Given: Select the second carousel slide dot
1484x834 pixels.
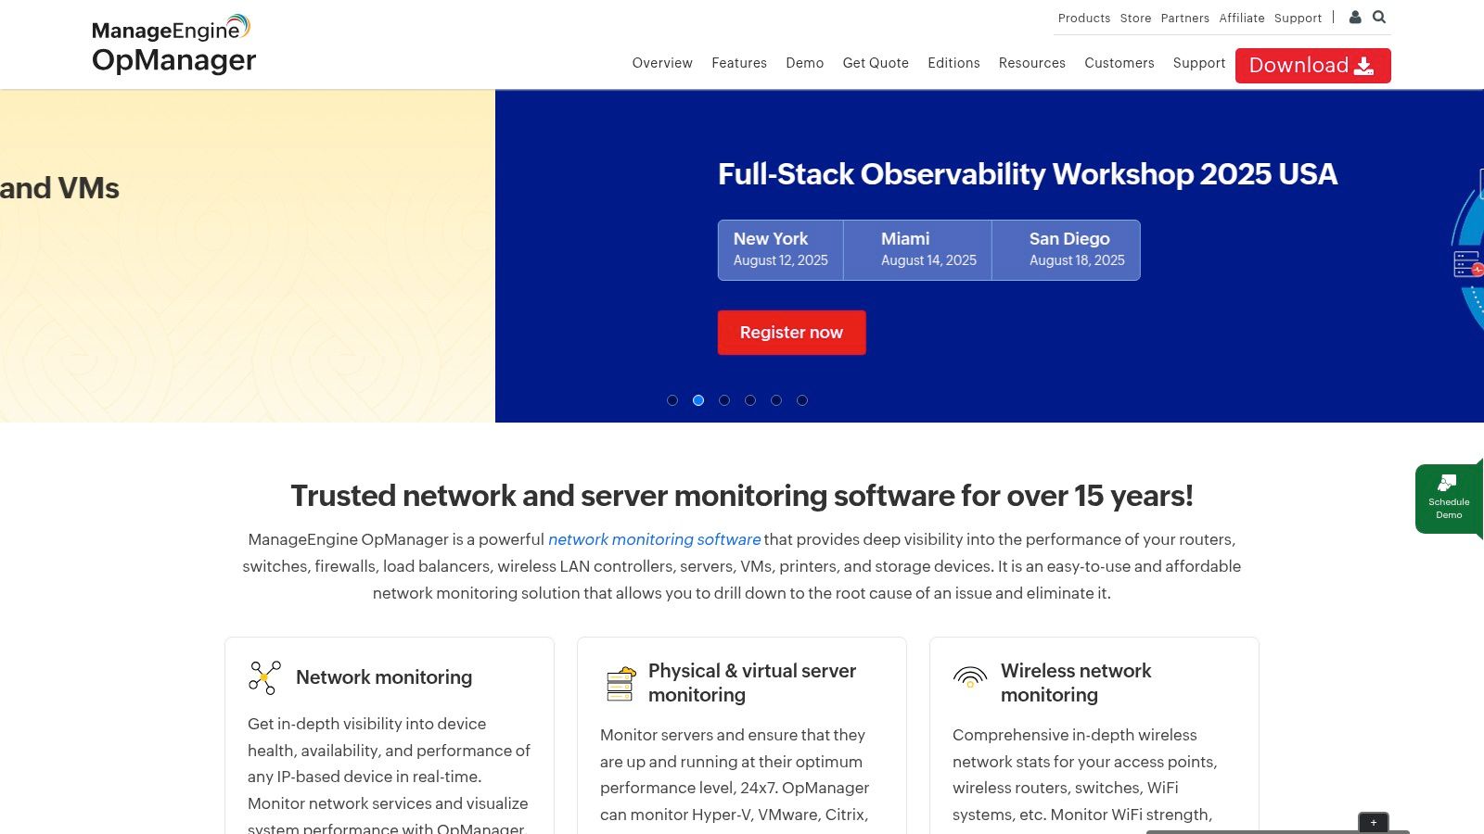Looking at the screenshot, I should click(x=698, y=400).
